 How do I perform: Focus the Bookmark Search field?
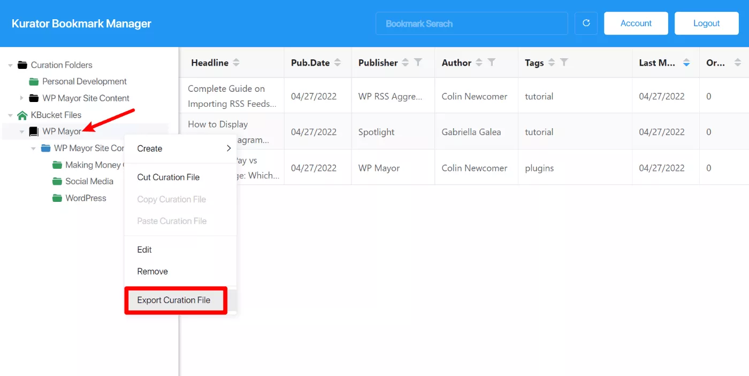pyautogui.click(x=471, y=23)
